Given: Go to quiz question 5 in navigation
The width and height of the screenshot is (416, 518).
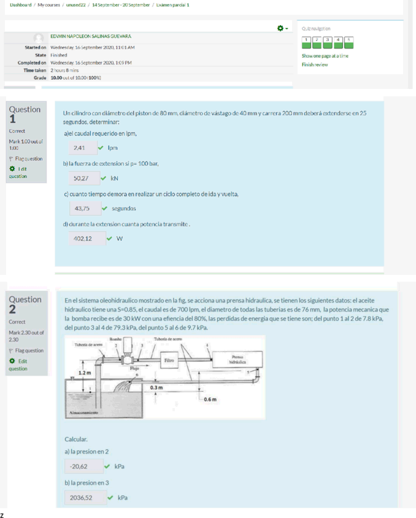Looking at the screenshot, I should coord(349,42).
